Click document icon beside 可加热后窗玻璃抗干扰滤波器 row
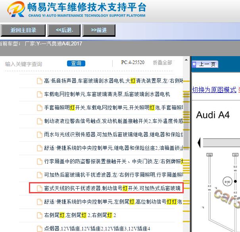Screen dimensions: 240x232 (x=40, y=175)
